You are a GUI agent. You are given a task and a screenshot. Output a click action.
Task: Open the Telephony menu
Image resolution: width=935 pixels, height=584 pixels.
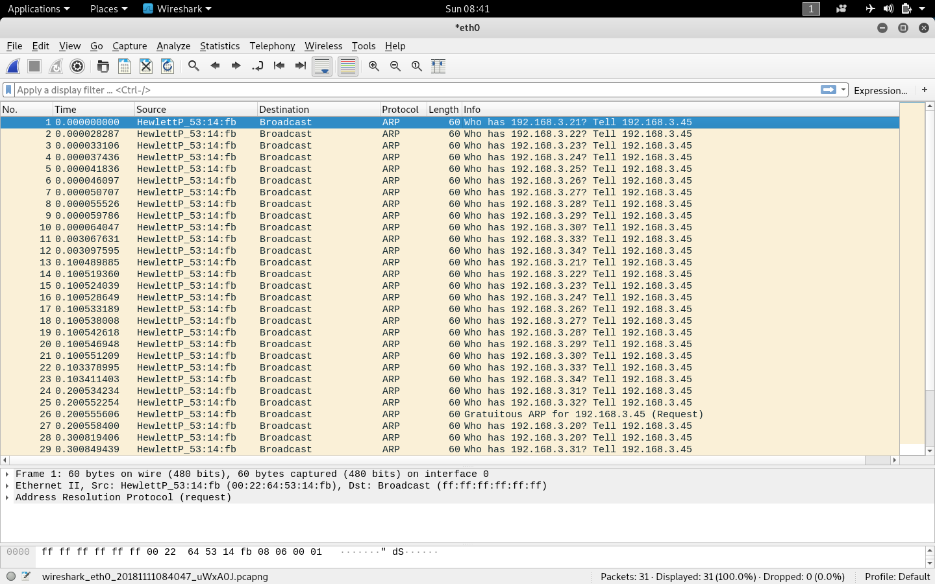[x=272, y=46]
